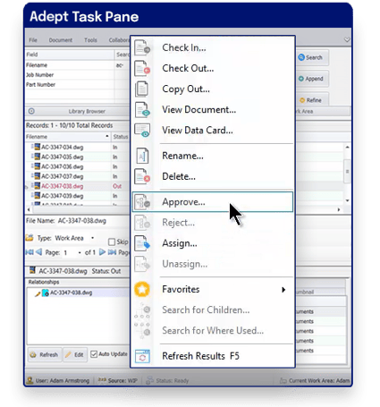Click the View Document eye icon

(142, 109)
